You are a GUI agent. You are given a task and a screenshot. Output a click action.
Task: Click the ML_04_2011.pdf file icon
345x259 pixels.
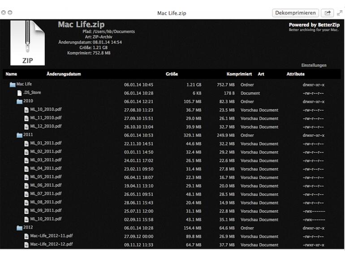pos(26,169)
